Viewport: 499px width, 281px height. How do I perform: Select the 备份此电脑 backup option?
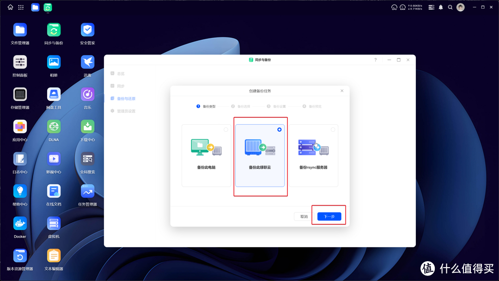[x=206, y=155]
